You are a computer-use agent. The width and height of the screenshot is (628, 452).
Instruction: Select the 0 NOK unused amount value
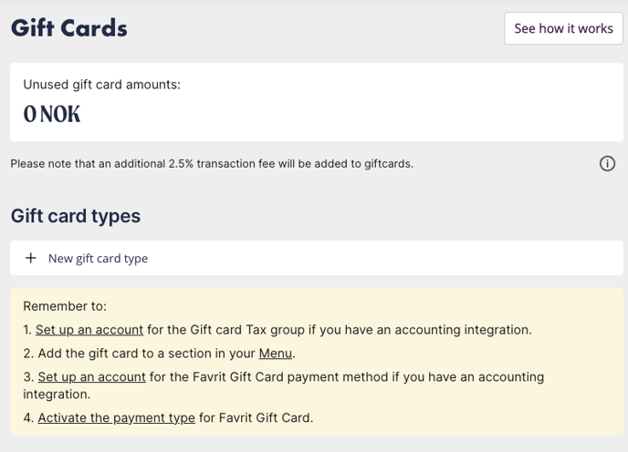point(52,114)
